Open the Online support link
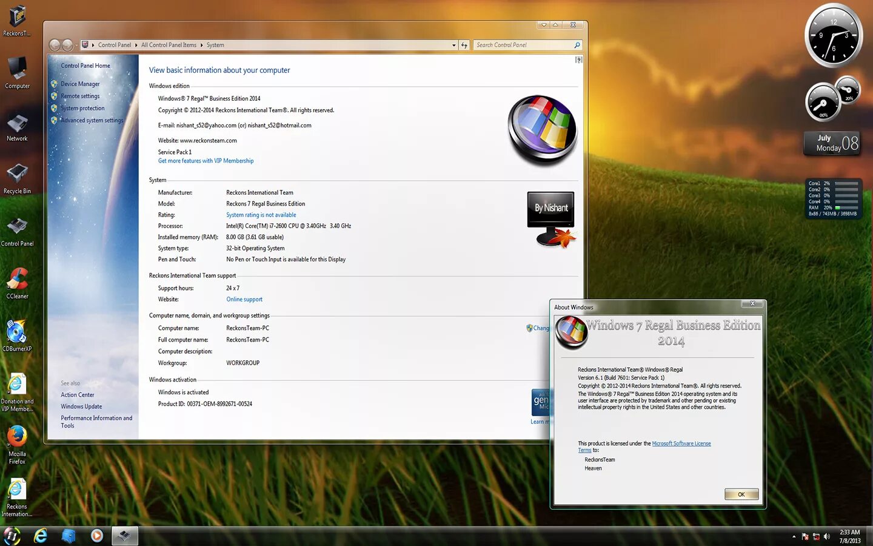This screenshot has height=546, width=873. (244, 299)
